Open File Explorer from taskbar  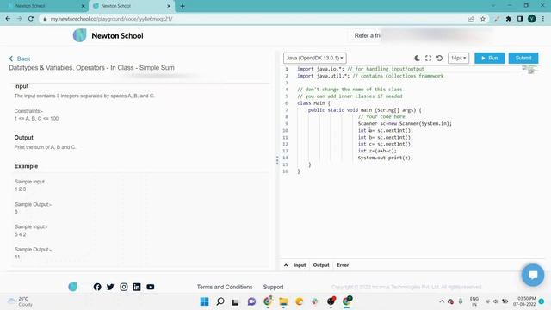[283, 301]
